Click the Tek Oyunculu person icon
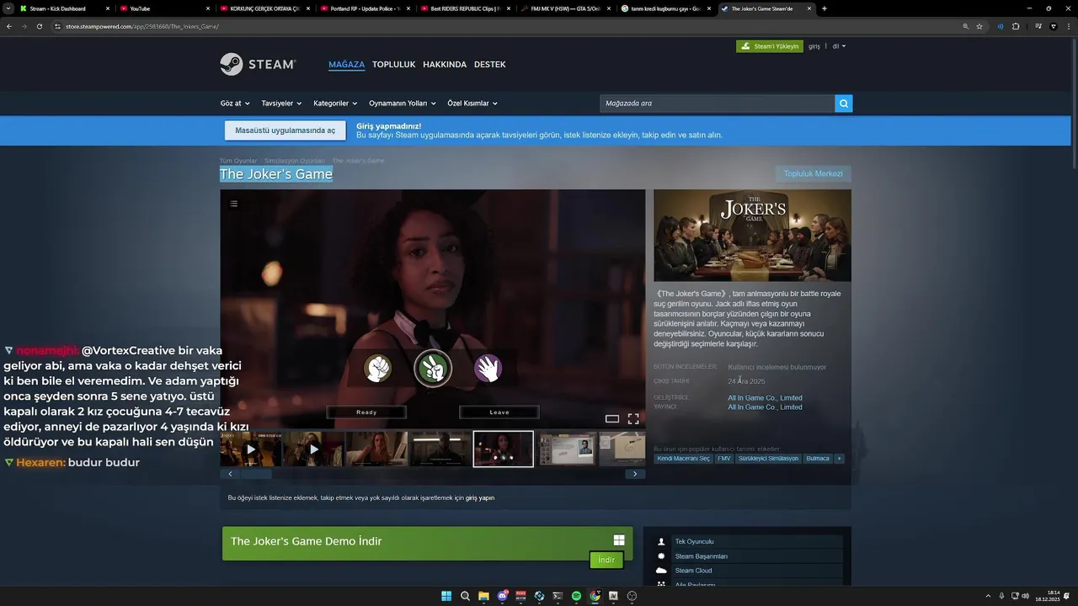Screen dimensions: 1078x606 point(661,542)
